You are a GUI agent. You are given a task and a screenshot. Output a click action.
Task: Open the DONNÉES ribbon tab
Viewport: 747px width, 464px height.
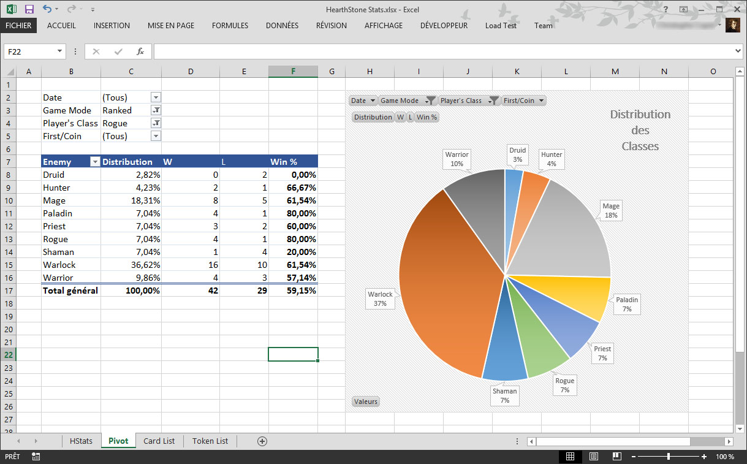pos(282,26)
